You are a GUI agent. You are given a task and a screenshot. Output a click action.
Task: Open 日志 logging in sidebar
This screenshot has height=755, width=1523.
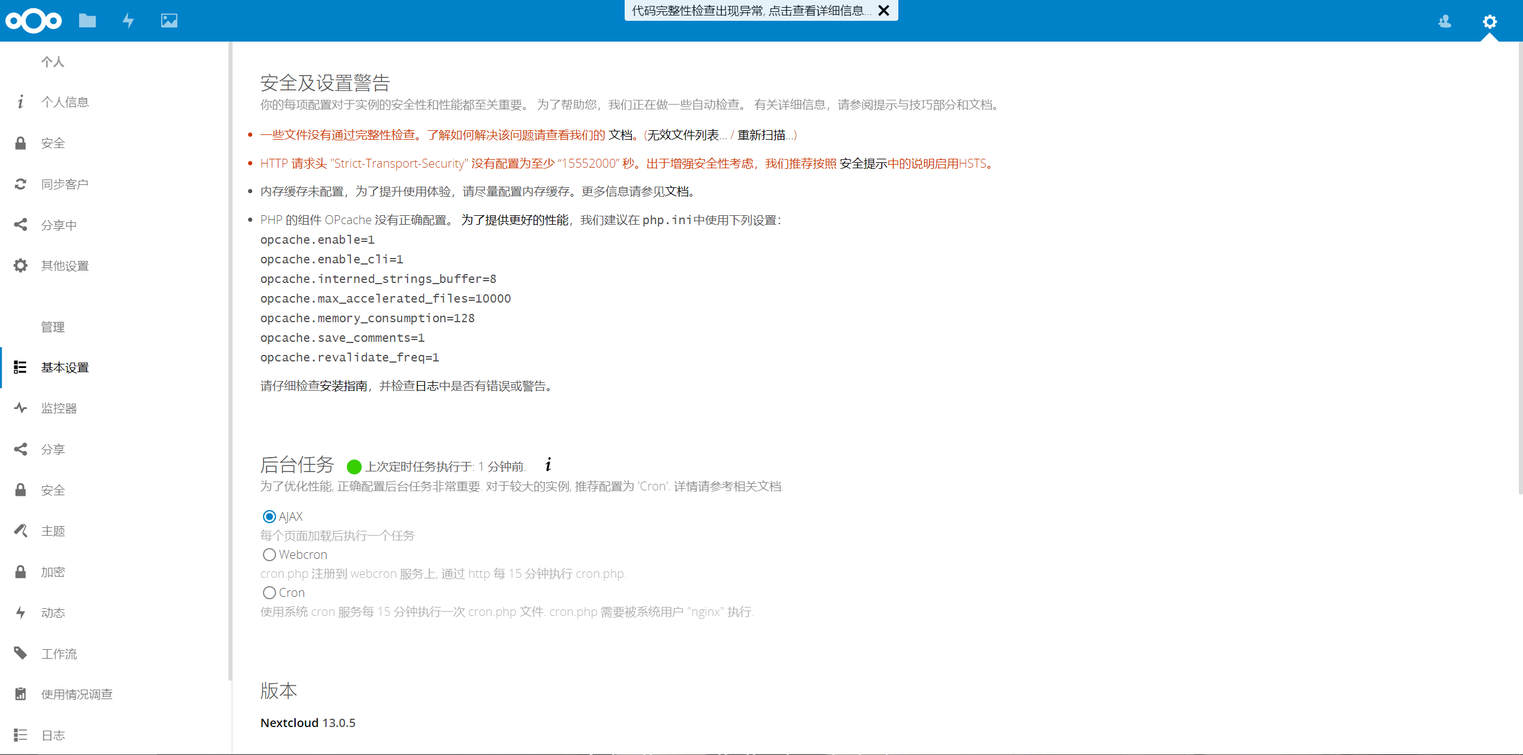point(53,735)
